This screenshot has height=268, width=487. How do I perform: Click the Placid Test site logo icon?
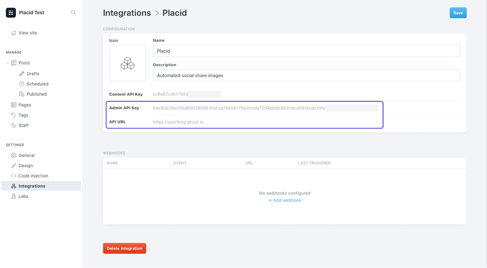point(11,12)
